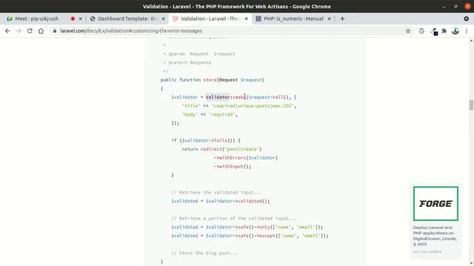This screenshot has height=266, width=474.
Task: Switch to Dashboard Template tab
Action: pos(127,18)
